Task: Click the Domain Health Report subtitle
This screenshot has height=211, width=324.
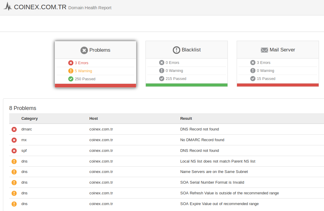Action: click(x=90, y=8)
